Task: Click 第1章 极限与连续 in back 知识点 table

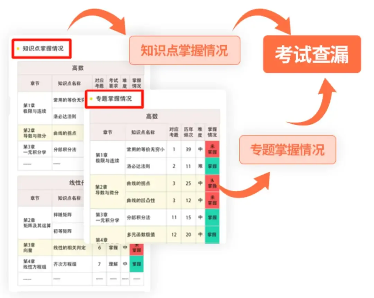Action: click(x=35, y=108)
